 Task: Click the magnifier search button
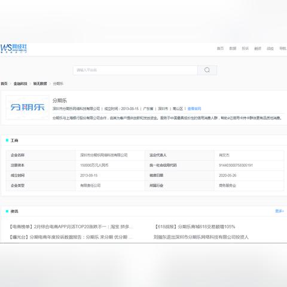click(x=207, y=70)
